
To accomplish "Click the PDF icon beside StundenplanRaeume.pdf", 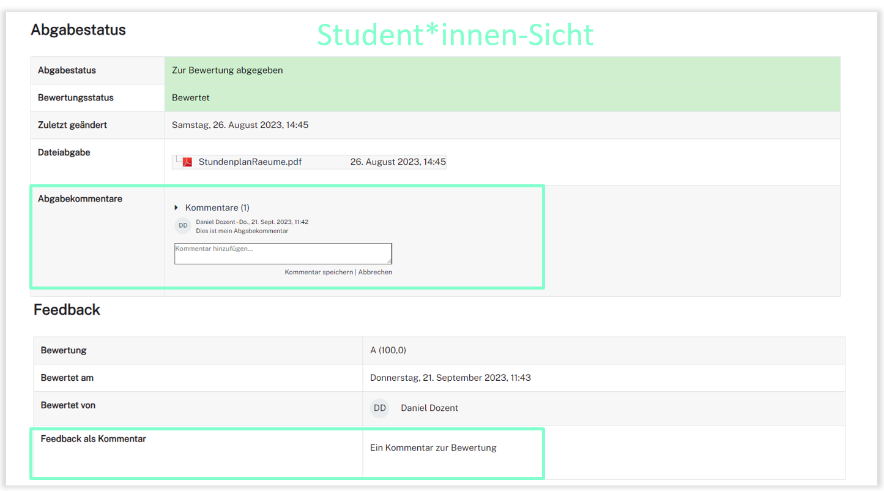I will 187,162.
